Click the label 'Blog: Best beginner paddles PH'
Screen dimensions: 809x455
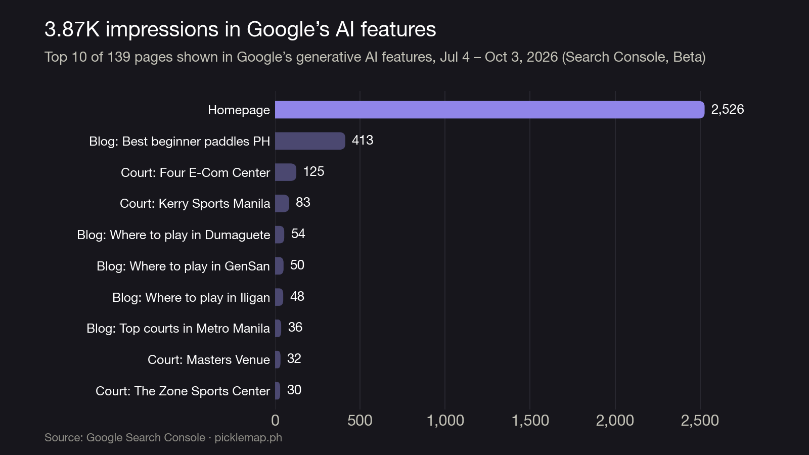pos(179,141)
